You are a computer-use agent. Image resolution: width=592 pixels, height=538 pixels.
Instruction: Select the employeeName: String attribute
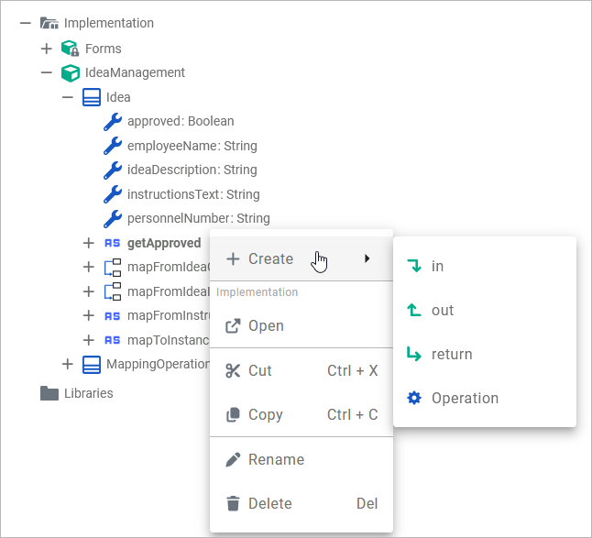tap(192, 146)
